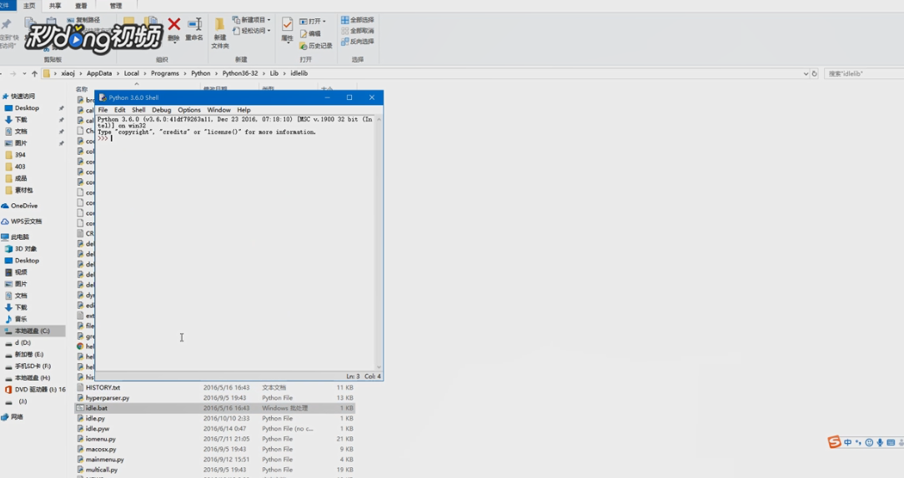Image resolution: width=904 pixels, height=478 pixels.
Task: Open 成品 folder in Quick access
Action: click(16, 178)
